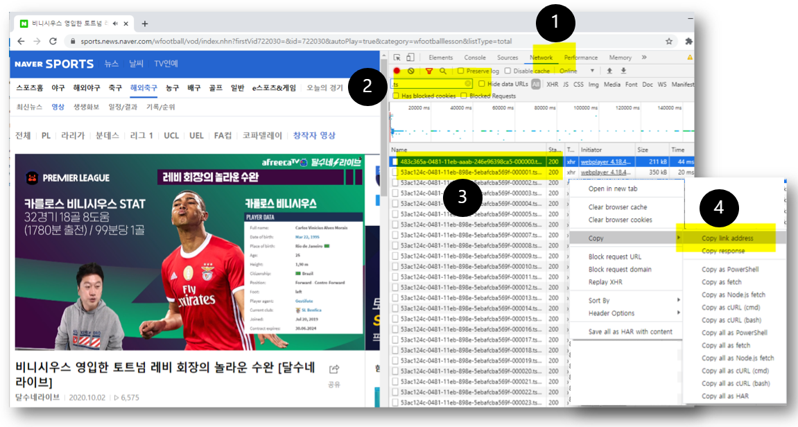798x427 pixels.
Task: Export HAR file download arrow
Action: coord(623,71)
